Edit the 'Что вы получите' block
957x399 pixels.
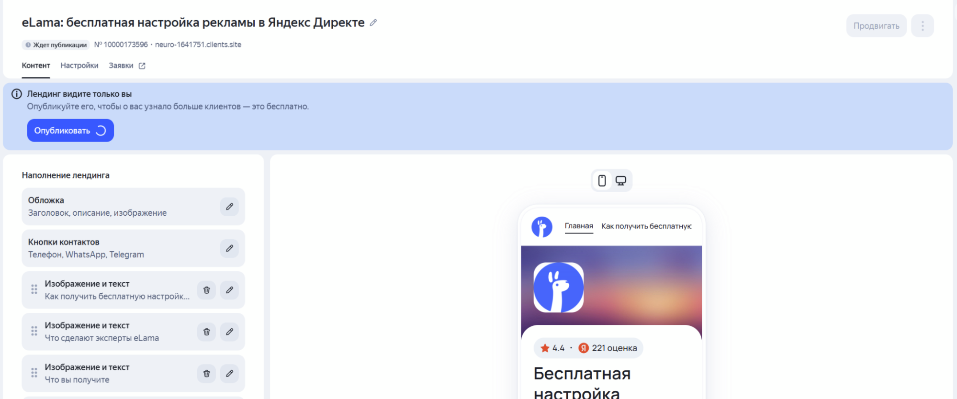(x=229, y=373)
